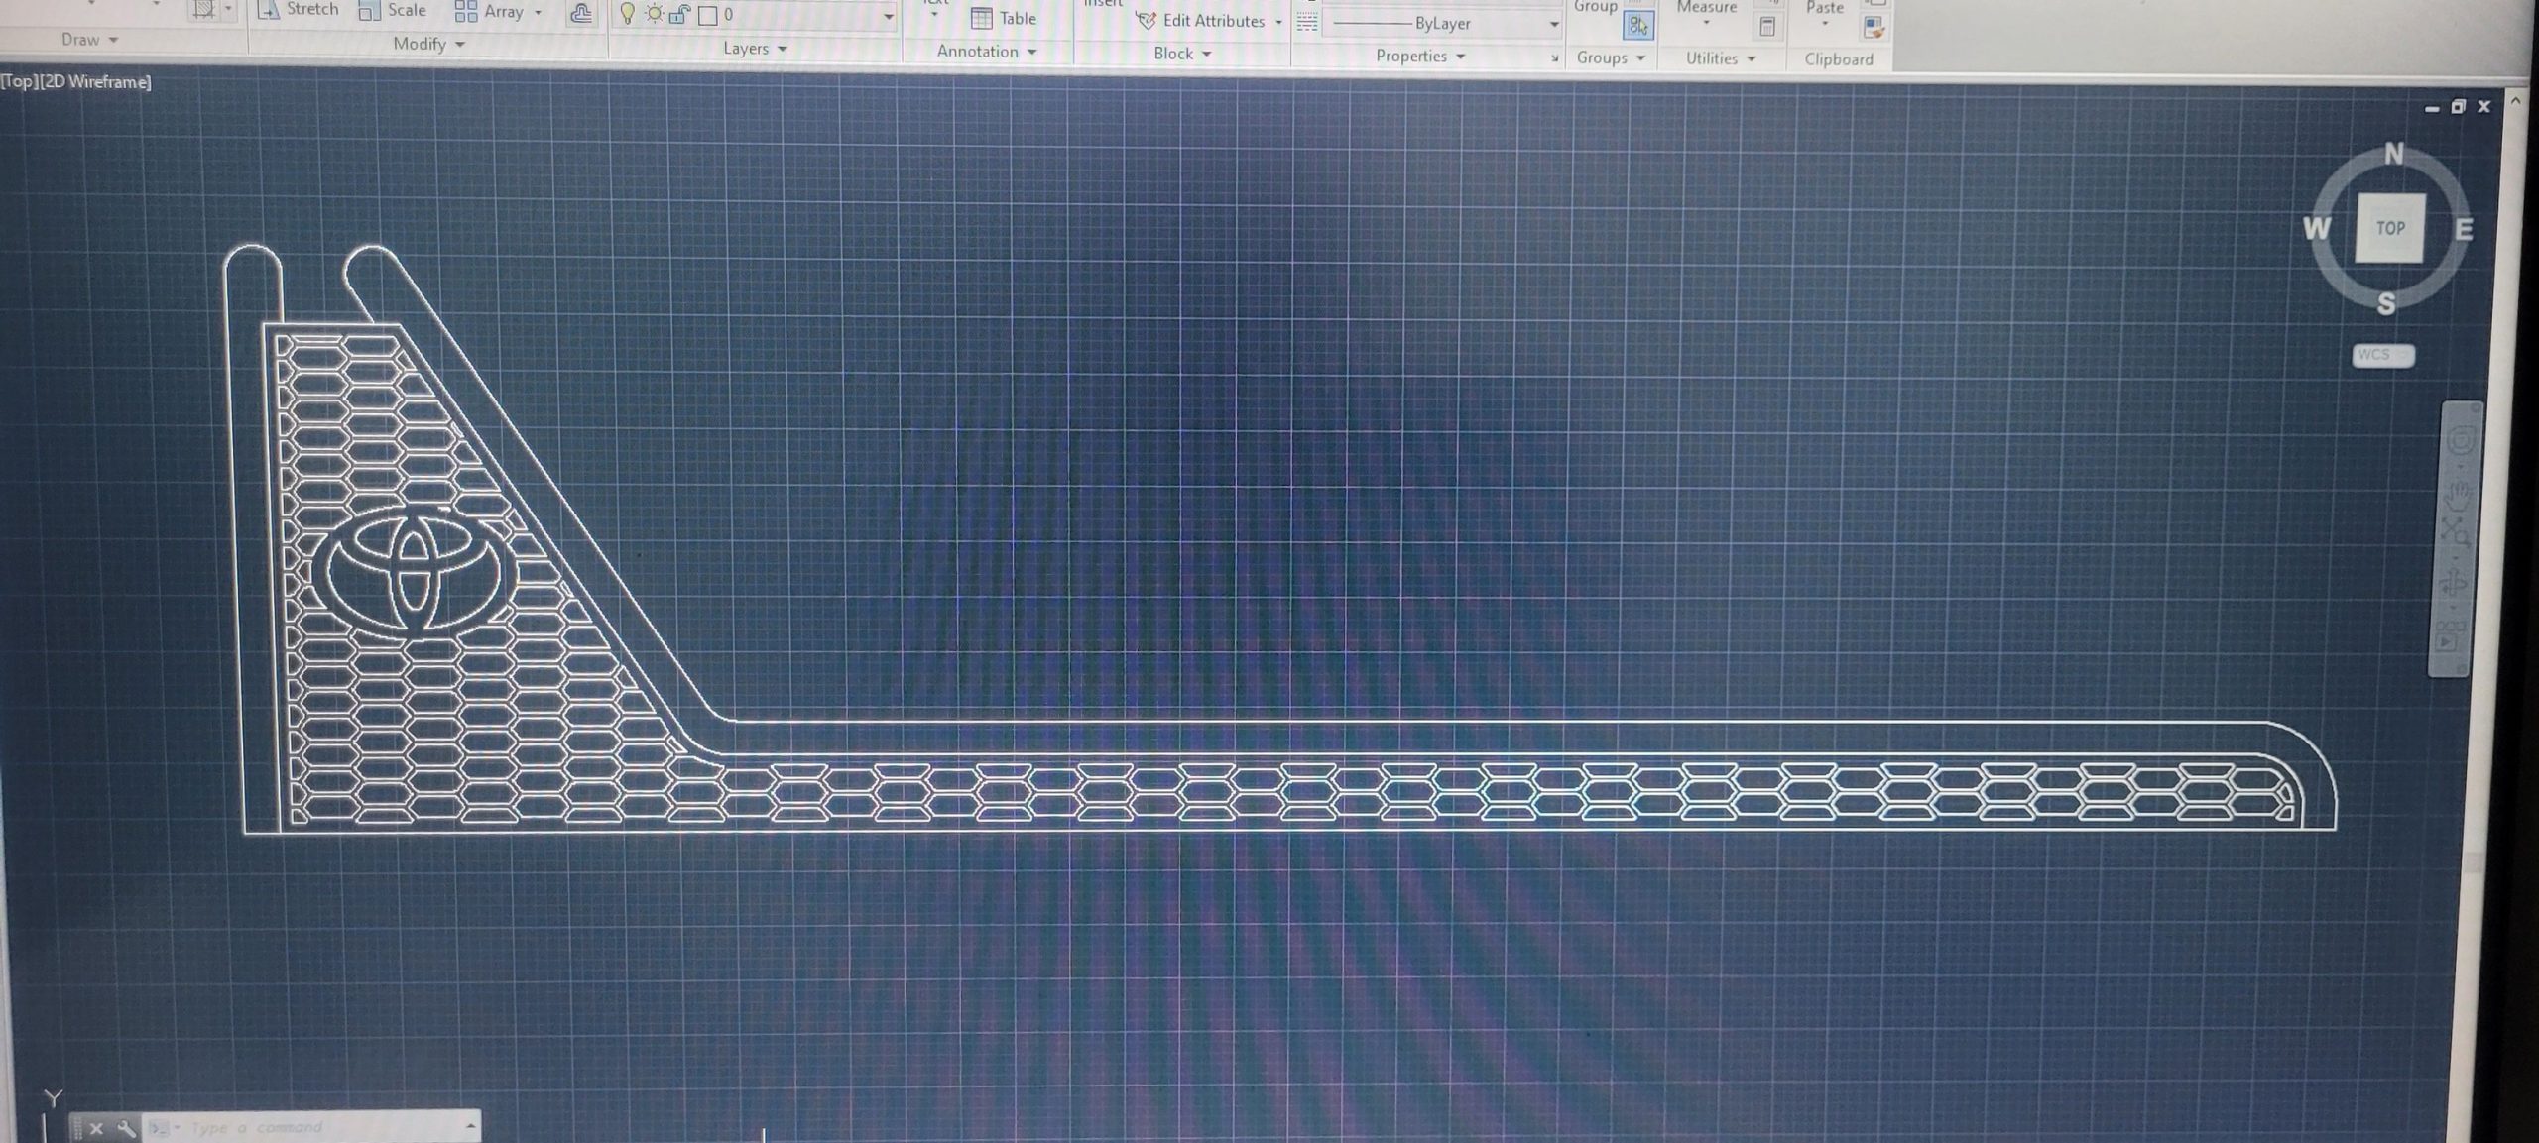Click the command line input field
Screen dimensions: 2539x1143
tap(322, 1127)
